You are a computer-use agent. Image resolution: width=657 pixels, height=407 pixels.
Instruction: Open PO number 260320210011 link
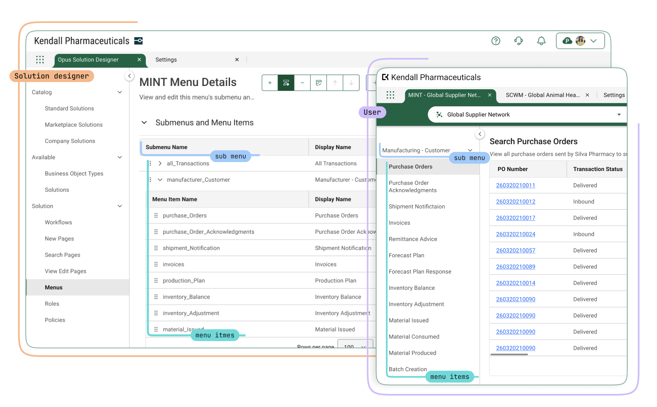tap(515, 185)
